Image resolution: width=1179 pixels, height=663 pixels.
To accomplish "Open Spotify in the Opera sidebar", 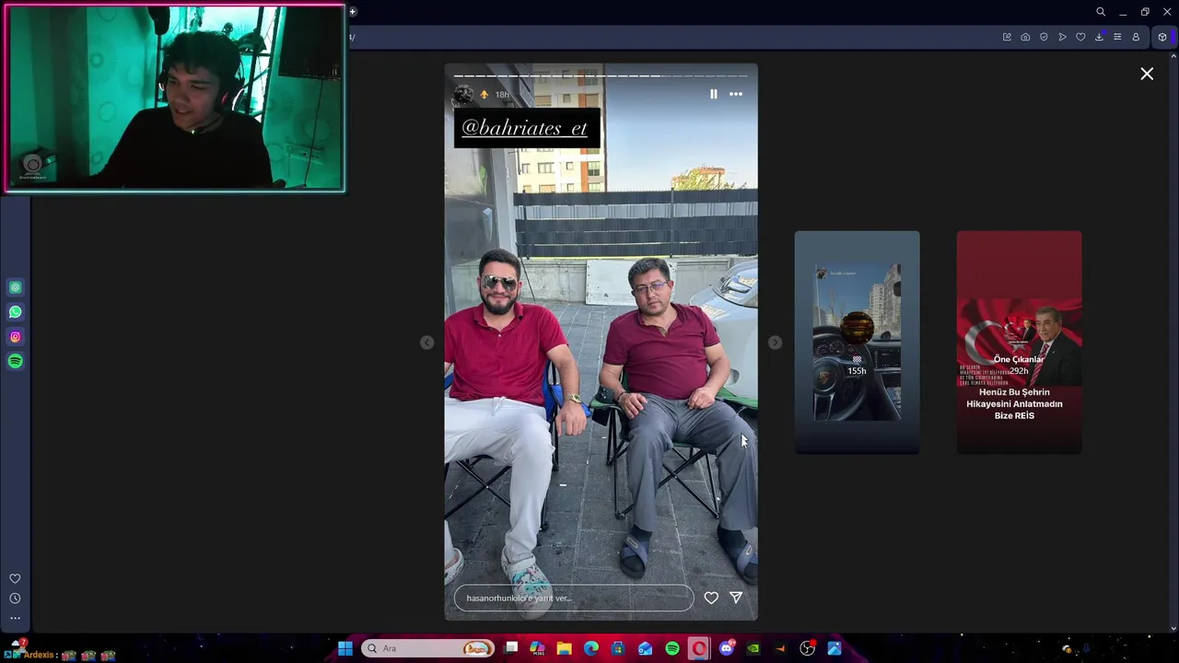I will [x=15, y=361].
